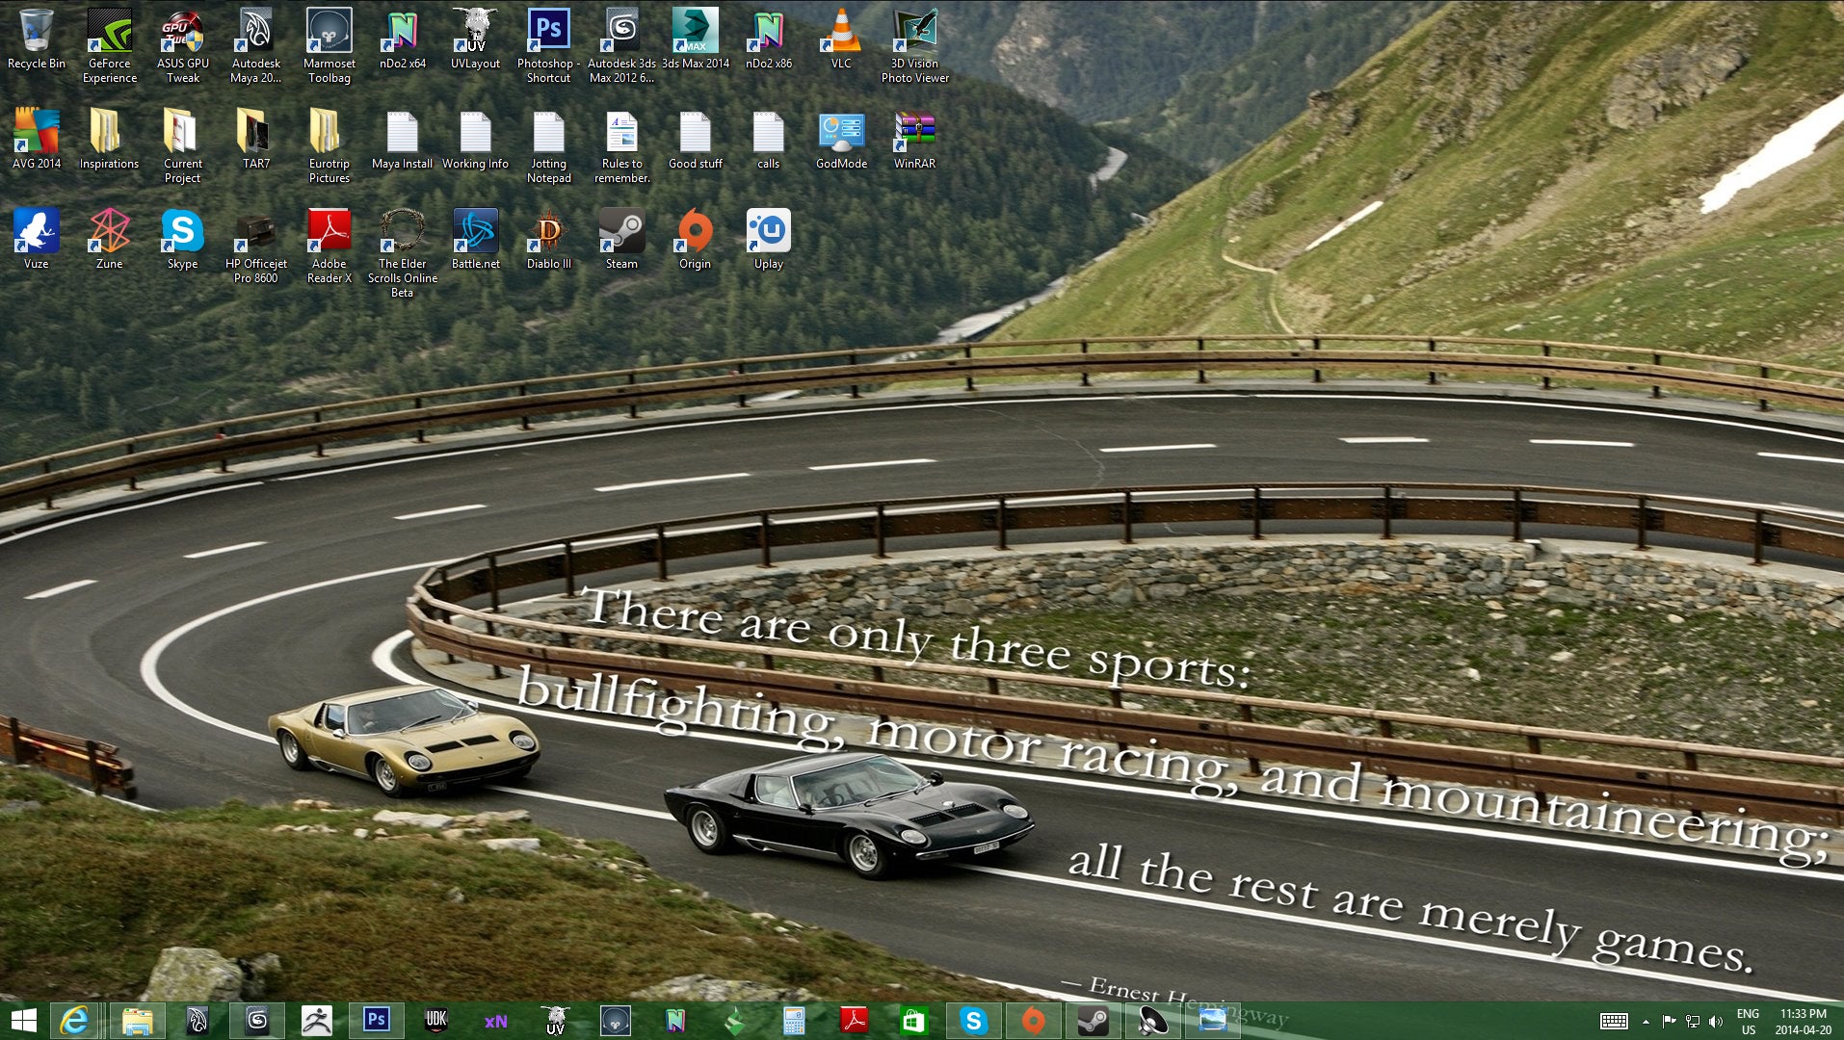Click the Origin icon on the taskbar
The image size is (1844, 1040).
tap(1034, 1021)
